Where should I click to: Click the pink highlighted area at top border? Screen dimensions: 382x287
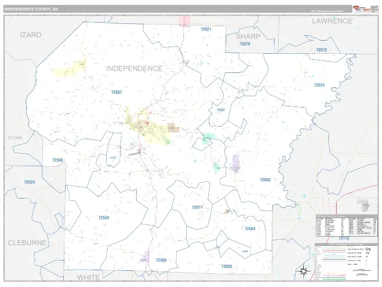tap(184, 20)
